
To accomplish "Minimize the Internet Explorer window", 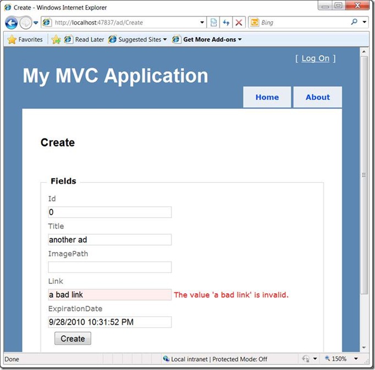I will coord(325,5).
